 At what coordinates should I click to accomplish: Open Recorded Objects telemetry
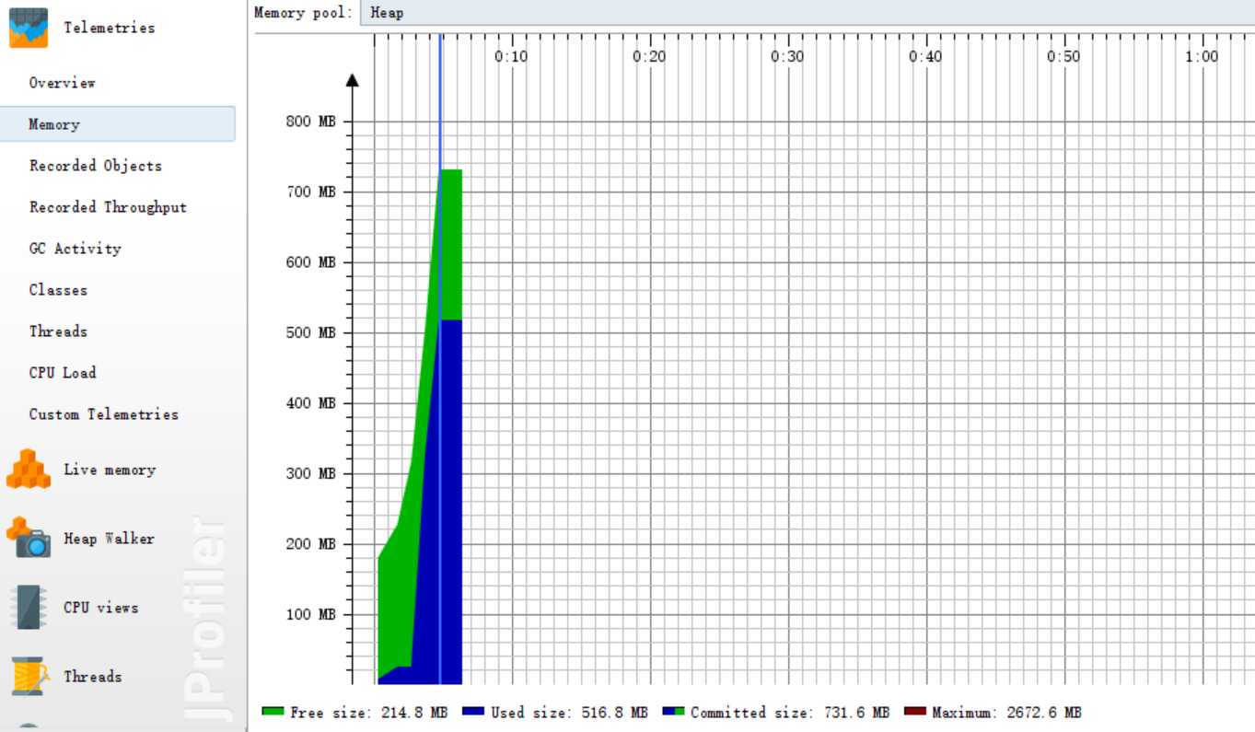95,166
